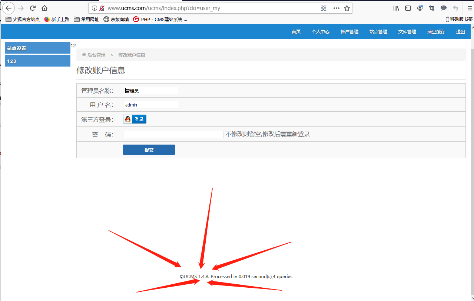The width and height of the screenshot is (474, 301).
Task: Open 帐户管理 in top navigation
Action: [x=349, y=32]
